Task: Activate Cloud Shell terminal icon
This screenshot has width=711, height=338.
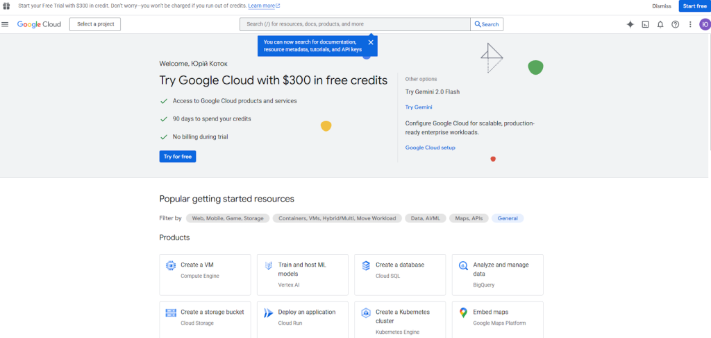Action: (645, 24)
